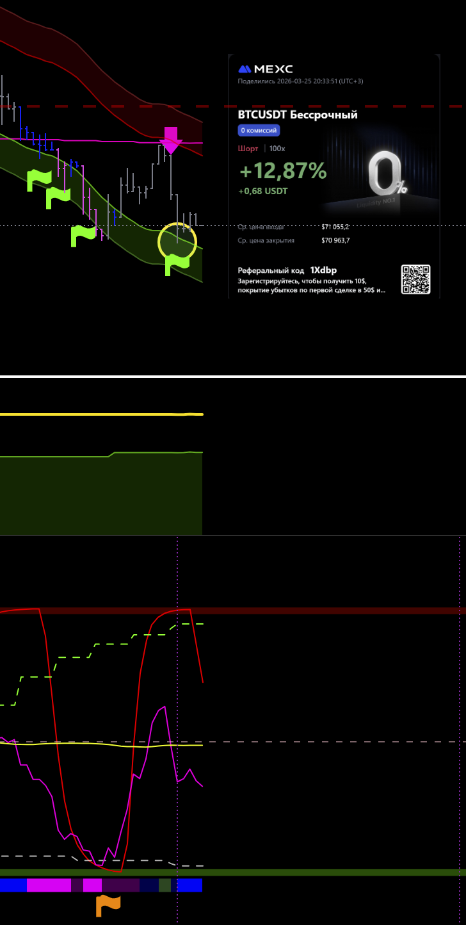The height and width of the screenshot is (925, 466).
Task: Click the BTCUSDT Бессрочный contract title
Action: coord(298,115)
